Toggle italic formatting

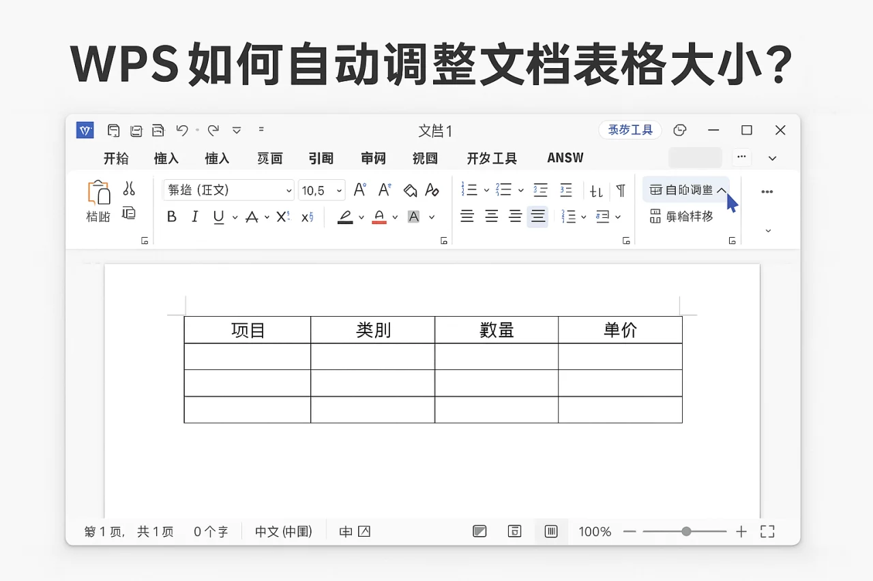[x=196, y=215]
